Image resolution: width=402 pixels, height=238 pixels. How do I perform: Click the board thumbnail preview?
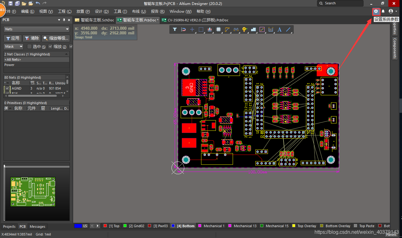click(x=33, y=192)
